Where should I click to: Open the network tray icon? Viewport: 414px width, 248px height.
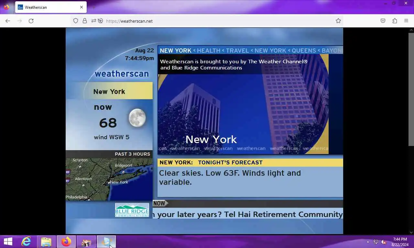(x=376, y=242)
